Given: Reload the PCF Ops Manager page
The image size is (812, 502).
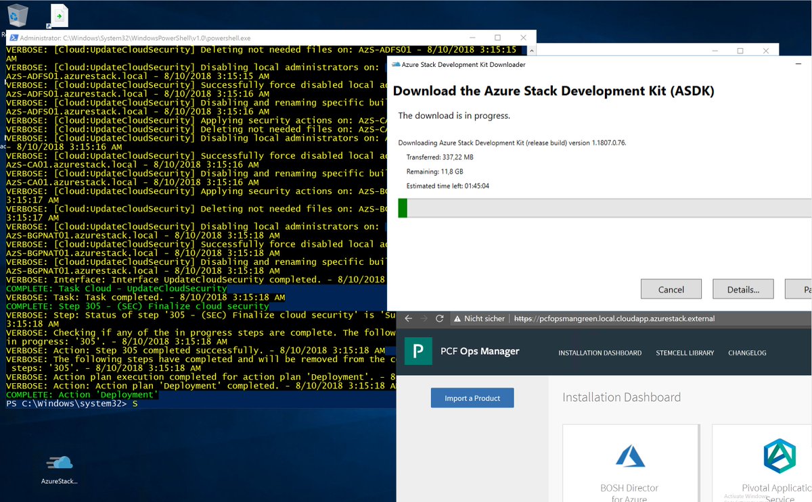Looking at the screenshot, I should click(439, 318).
